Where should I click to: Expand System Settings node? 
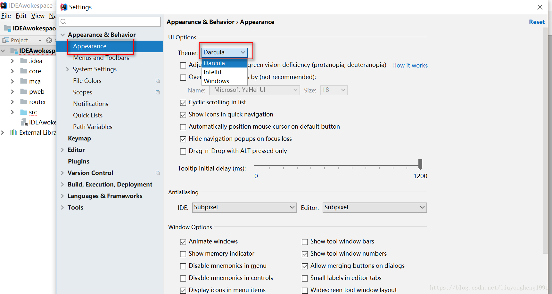click(x=68, y=69)
